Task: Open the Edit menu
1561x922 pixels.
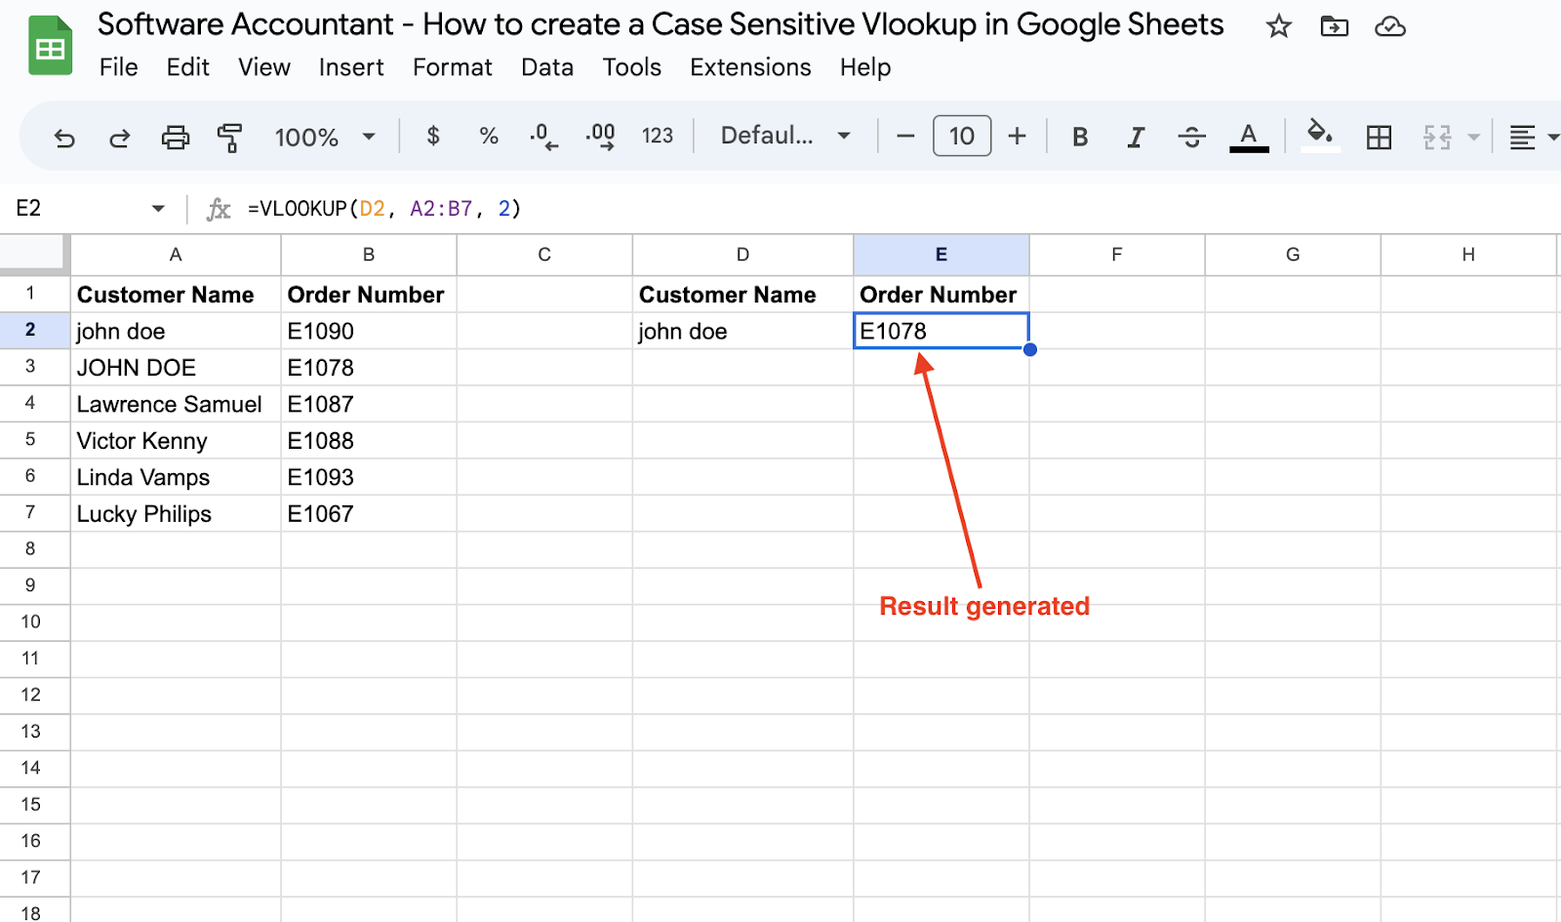Action: [x=187, y=67]
